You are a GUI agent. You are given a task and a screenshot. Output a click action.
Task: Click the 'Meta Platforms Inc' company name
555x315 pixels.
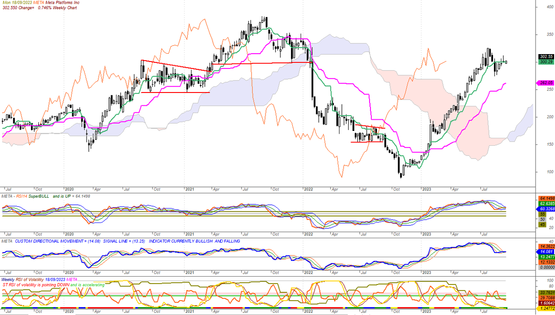pos(62,3)
